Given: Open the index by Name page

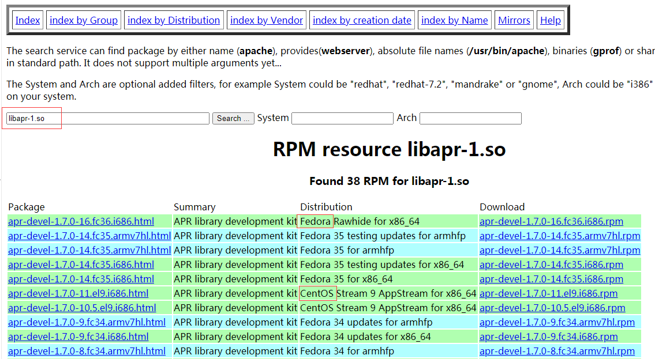Looking at the screenshot, I should [455, 20].
